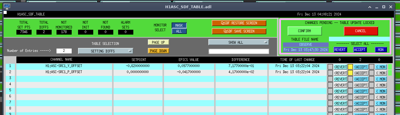
Task: Click the cyan TABLE FILE NAME field
Action: [359, 39]
